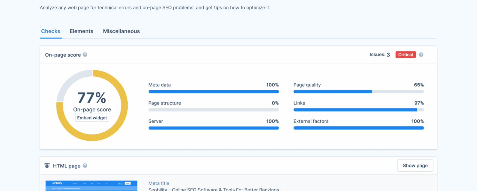
Task: Click the 'HTML page' heading
Action: (67, 166)
